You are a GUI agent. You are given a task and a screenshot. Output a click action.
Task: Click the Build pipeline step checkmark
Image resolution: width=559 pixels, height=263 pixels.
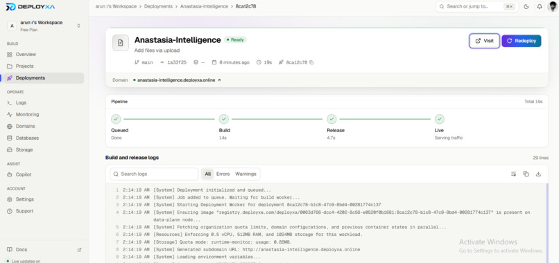pyautogui.click(x=224, y=119)
